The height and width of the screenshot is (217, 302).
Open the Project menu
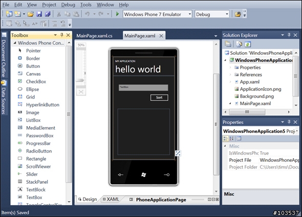pyautogui.click(x=49, y=5)
